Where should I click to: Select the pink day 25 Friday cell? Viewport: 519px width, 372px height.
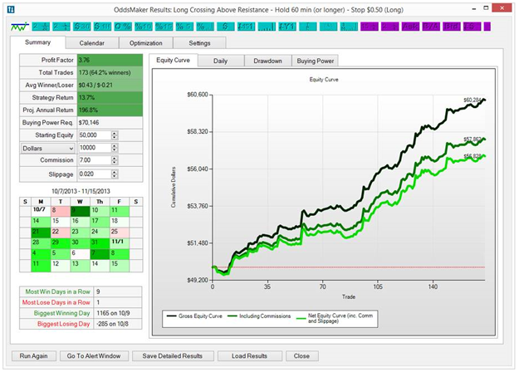[x=119, y=233]
